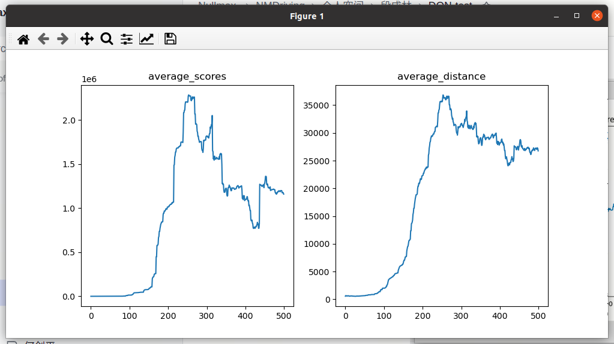The image size is (614, 344).
Task: Click the 35000 y-axis tick label
Action: (x=316, y=105)
